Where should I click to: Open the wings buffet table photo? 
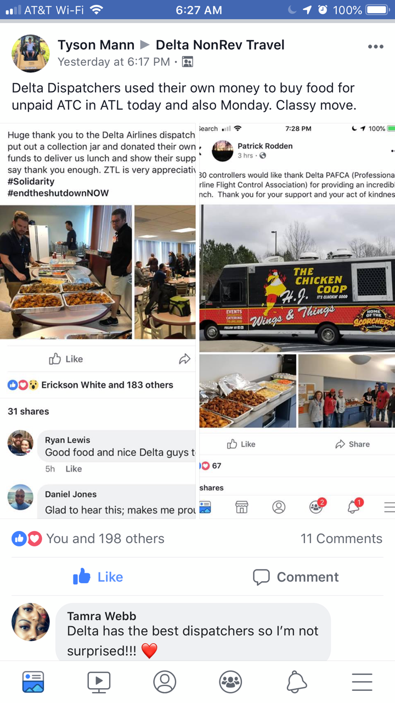[x=66, y=272]
